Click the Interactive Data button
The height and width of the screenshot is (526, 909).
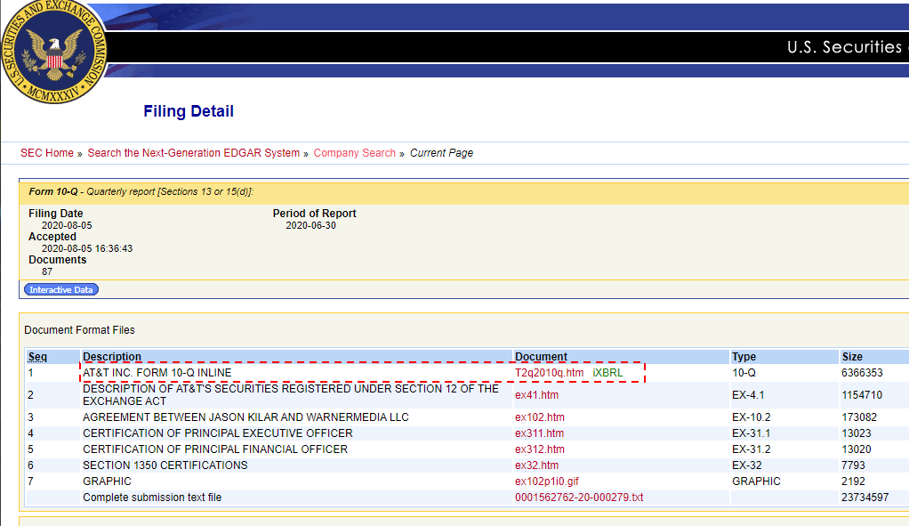(60, 289)
